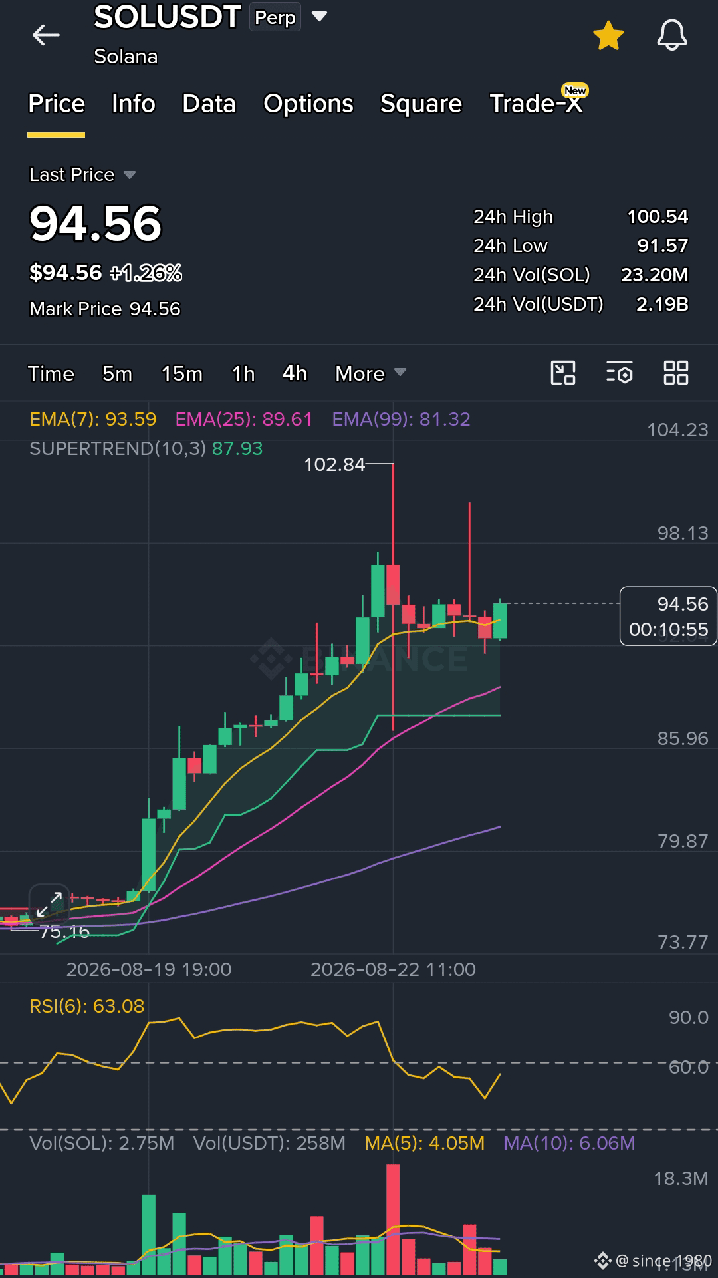This screenshot has height=1278, width=718.
Task: Tap the RSI(6): 63.08 label
Action: tap(87, 1006)
